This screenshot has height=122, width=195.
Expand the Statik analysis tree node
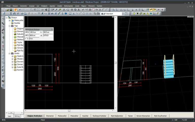[x=12, y=56]
